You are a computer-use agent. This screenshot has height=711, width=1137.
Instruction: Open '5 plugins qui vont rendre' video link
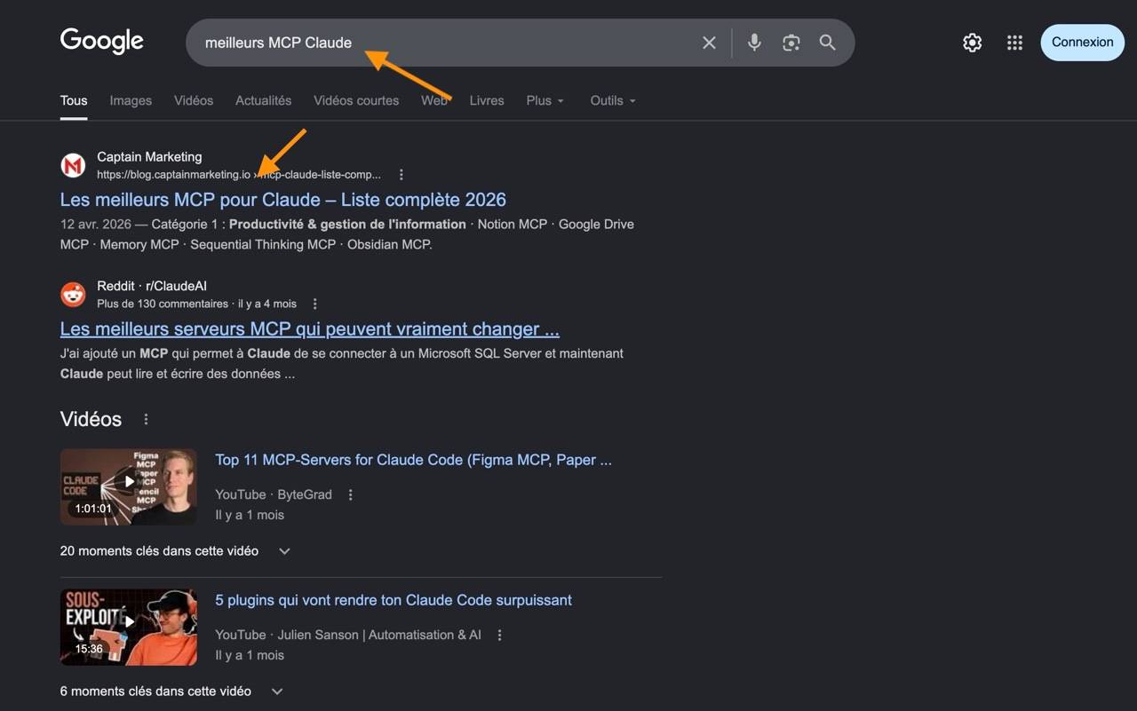click(x=394, y=600)
